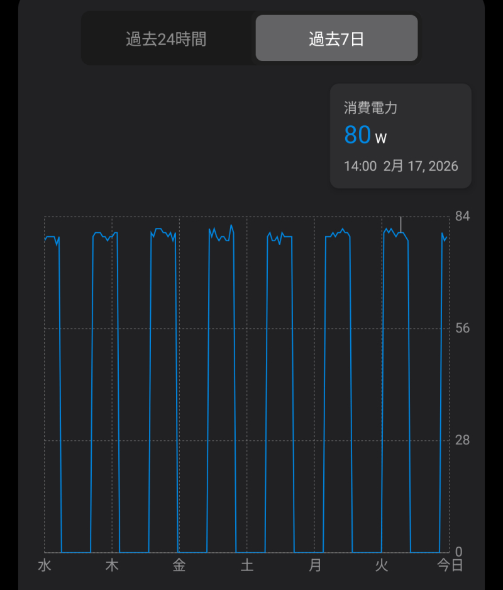The width and height of the screenshot is (503, 590).
Task: Select the 過去7日 tab
Action: point(336,39)
